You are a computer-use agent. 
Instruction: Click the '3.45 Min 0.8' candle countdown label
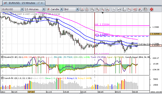coord(144,44)
